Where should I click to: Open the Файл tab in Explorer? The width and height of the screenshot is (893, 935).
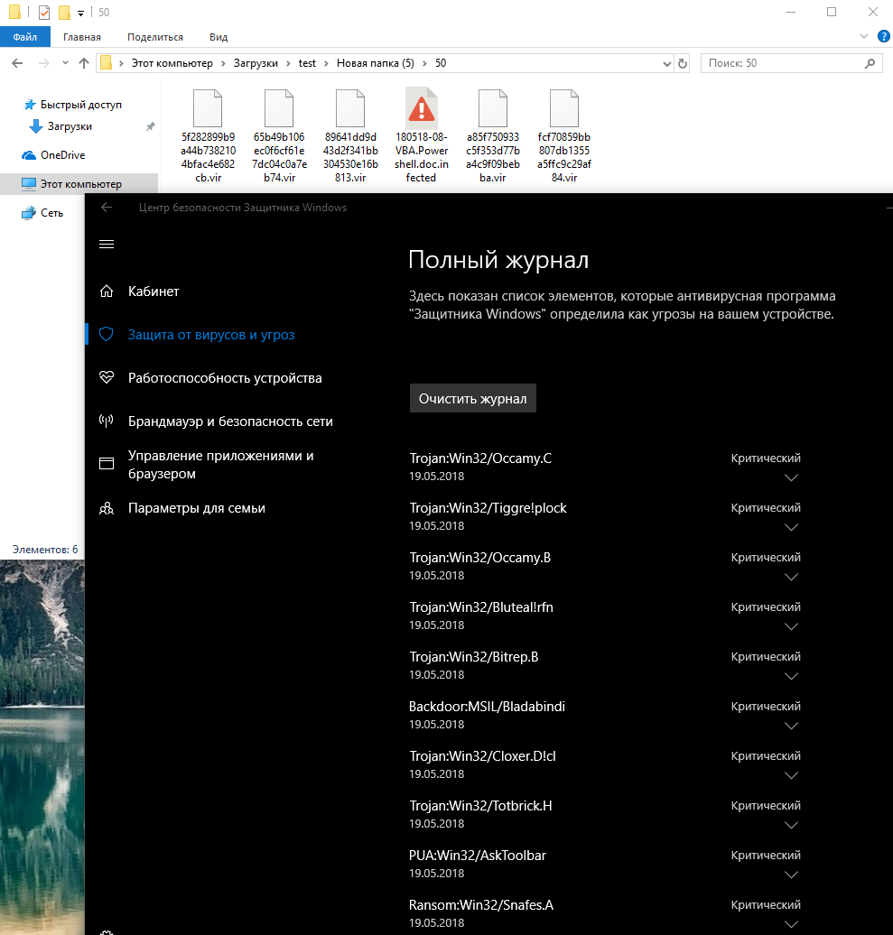click(x=25, y=37)
